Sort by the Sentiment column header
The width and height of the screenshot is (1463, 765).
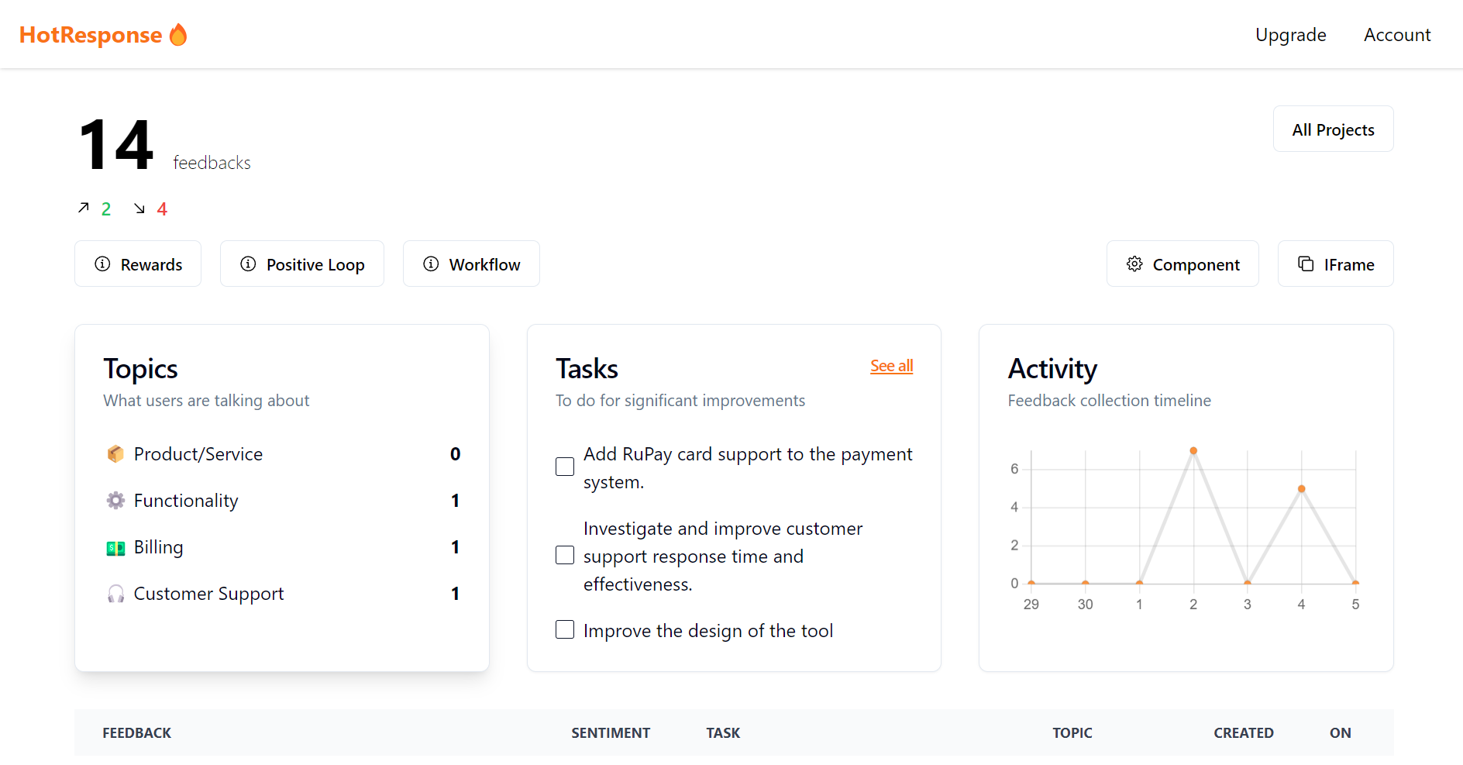point(611,733)
